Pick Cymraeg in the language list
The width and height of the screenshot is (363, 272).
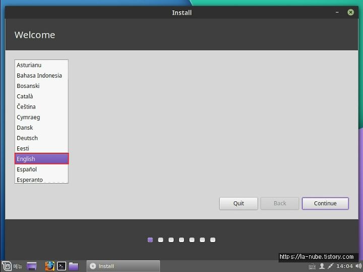[x=41, y=117]
